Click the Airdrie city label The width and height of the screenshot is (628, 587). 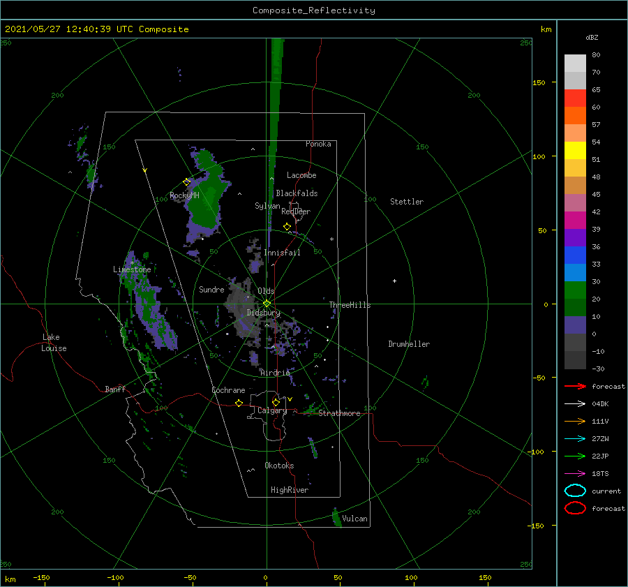pos(275,373)
